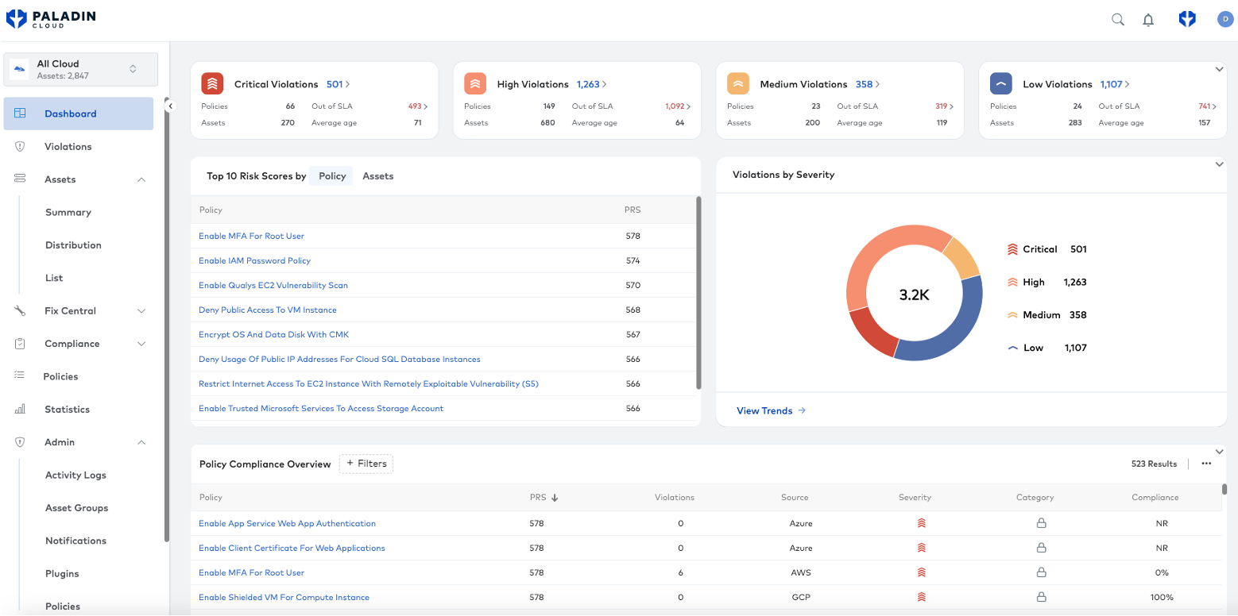Click the Assets stack icon in sidebar

pos(21,179)
